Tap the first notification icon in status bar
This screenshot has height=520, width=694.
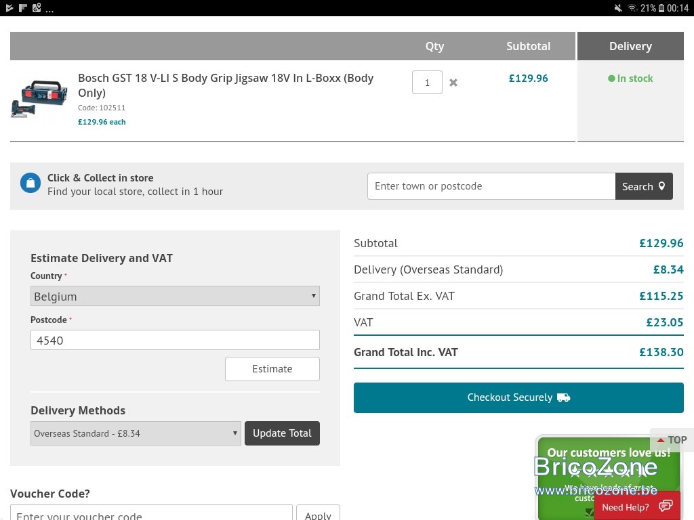tap(9, 8)
